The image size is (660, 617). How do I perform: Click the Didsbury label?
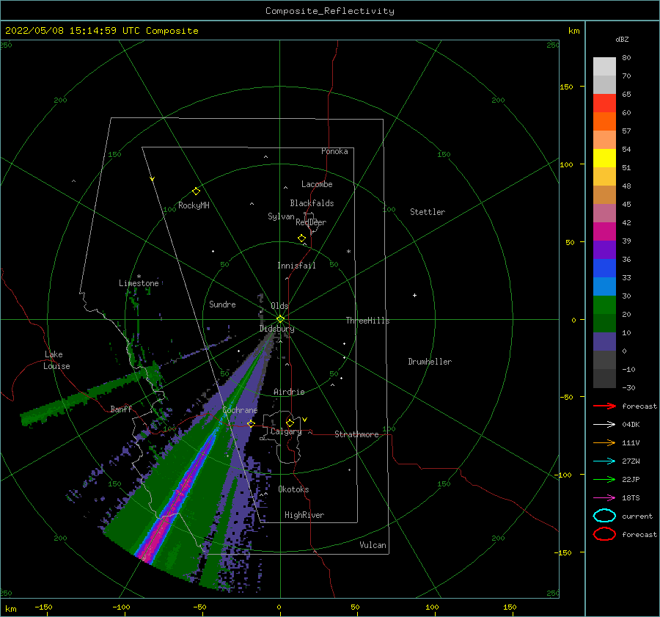276,329
